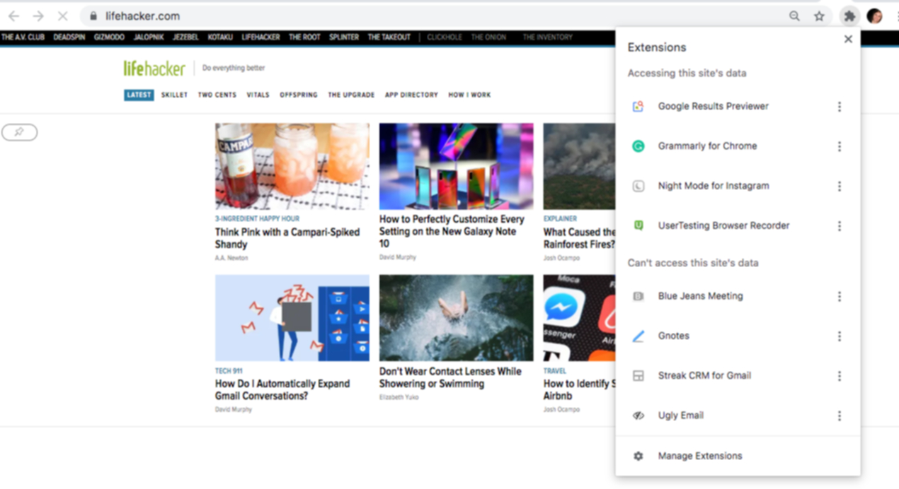Screen dimensions: 899x489
Task: Bookmark this page with the star icon
Action: tap(819, 16)
